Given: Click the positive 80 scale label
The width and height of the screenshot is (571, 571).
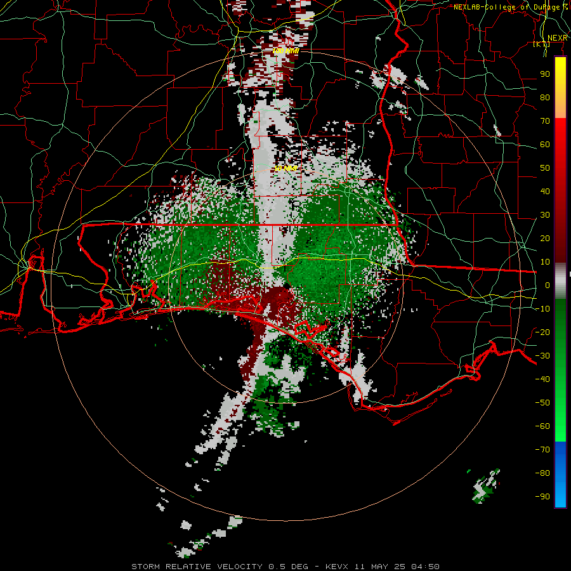Looking at the screenshot, I should pyautogui.click(x=545, y=97).
